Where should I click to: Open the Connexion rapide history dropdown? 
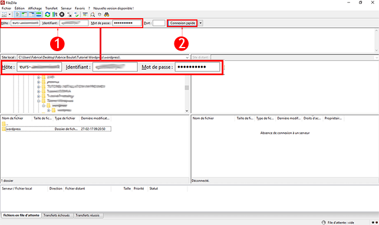click(200, 23)
